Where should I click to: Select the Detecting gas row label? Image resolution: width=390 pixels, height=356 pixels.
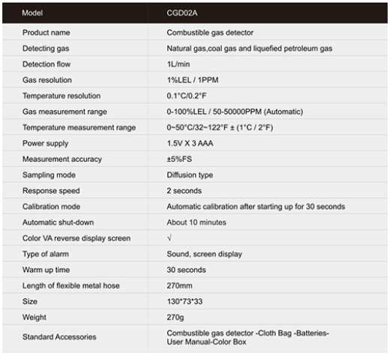46,49
